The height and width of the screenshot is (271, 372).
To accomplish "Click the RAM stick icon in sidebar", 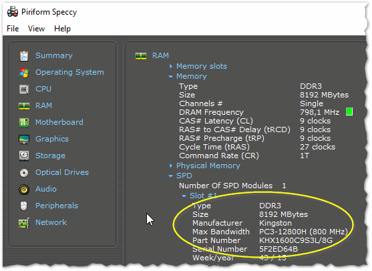I will point(24,106).
